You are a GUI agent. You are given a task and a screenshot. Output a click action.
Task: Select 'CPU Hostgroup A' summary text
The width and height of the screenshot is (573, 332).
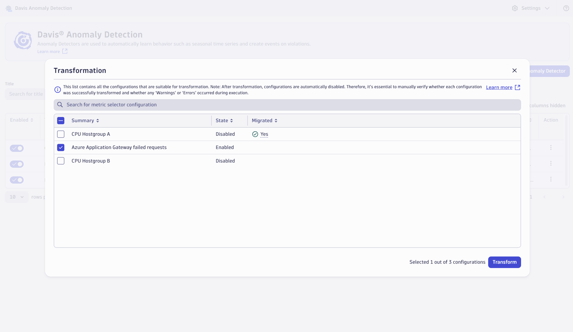click(x=91, y=134)
